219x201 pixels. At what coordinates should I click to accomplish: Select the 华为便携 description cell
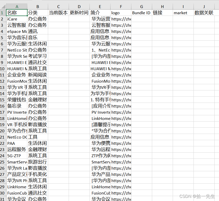[100, 143]
